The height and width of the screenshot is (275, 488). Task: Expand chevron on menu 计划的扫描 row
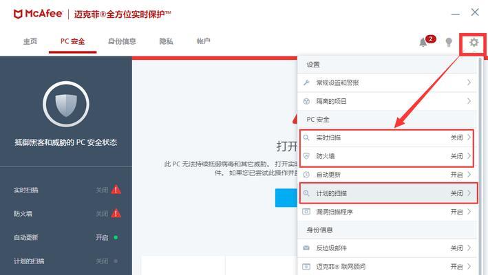pos(469,193)
